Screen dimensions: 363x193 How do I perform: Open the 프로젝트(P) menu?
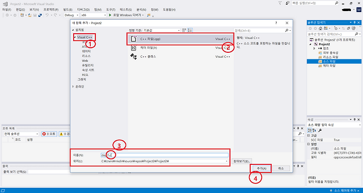[51, 10]
